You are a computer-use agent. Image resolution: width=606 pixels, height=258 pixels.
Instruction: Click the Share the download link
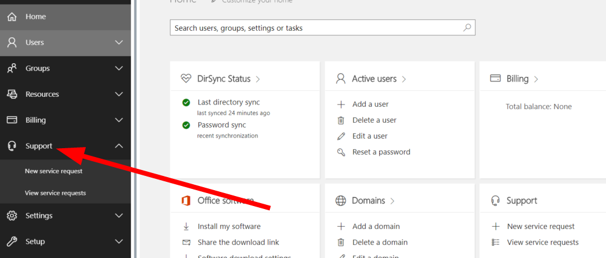tap(238, 242)
